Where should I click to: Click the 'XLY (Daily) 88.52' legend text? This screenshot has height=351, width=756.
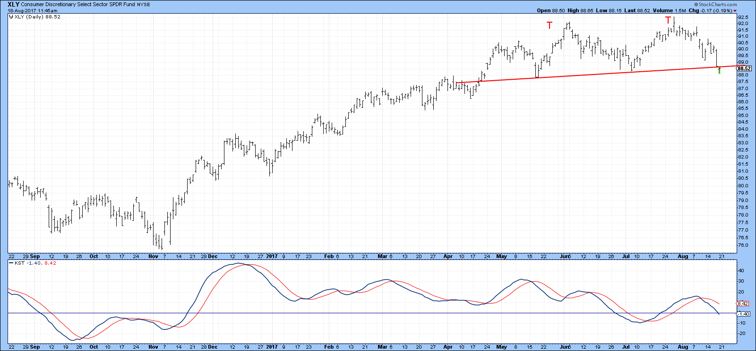[x=37, y=17]
